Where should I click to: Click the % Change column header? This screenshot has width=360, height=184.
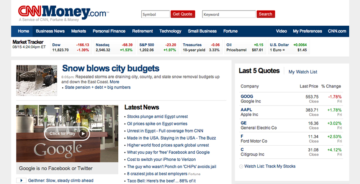pyautogui.click(x=331, y=86)
